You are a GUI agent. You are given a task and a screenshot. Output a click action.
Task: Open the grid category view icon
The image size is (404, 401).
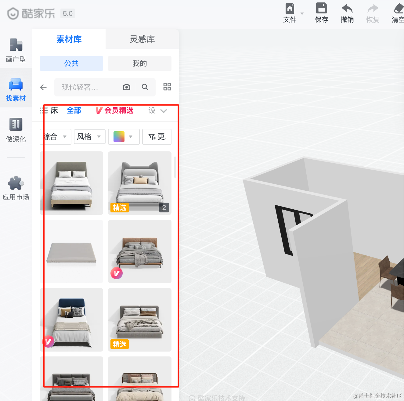click(167, 87)
